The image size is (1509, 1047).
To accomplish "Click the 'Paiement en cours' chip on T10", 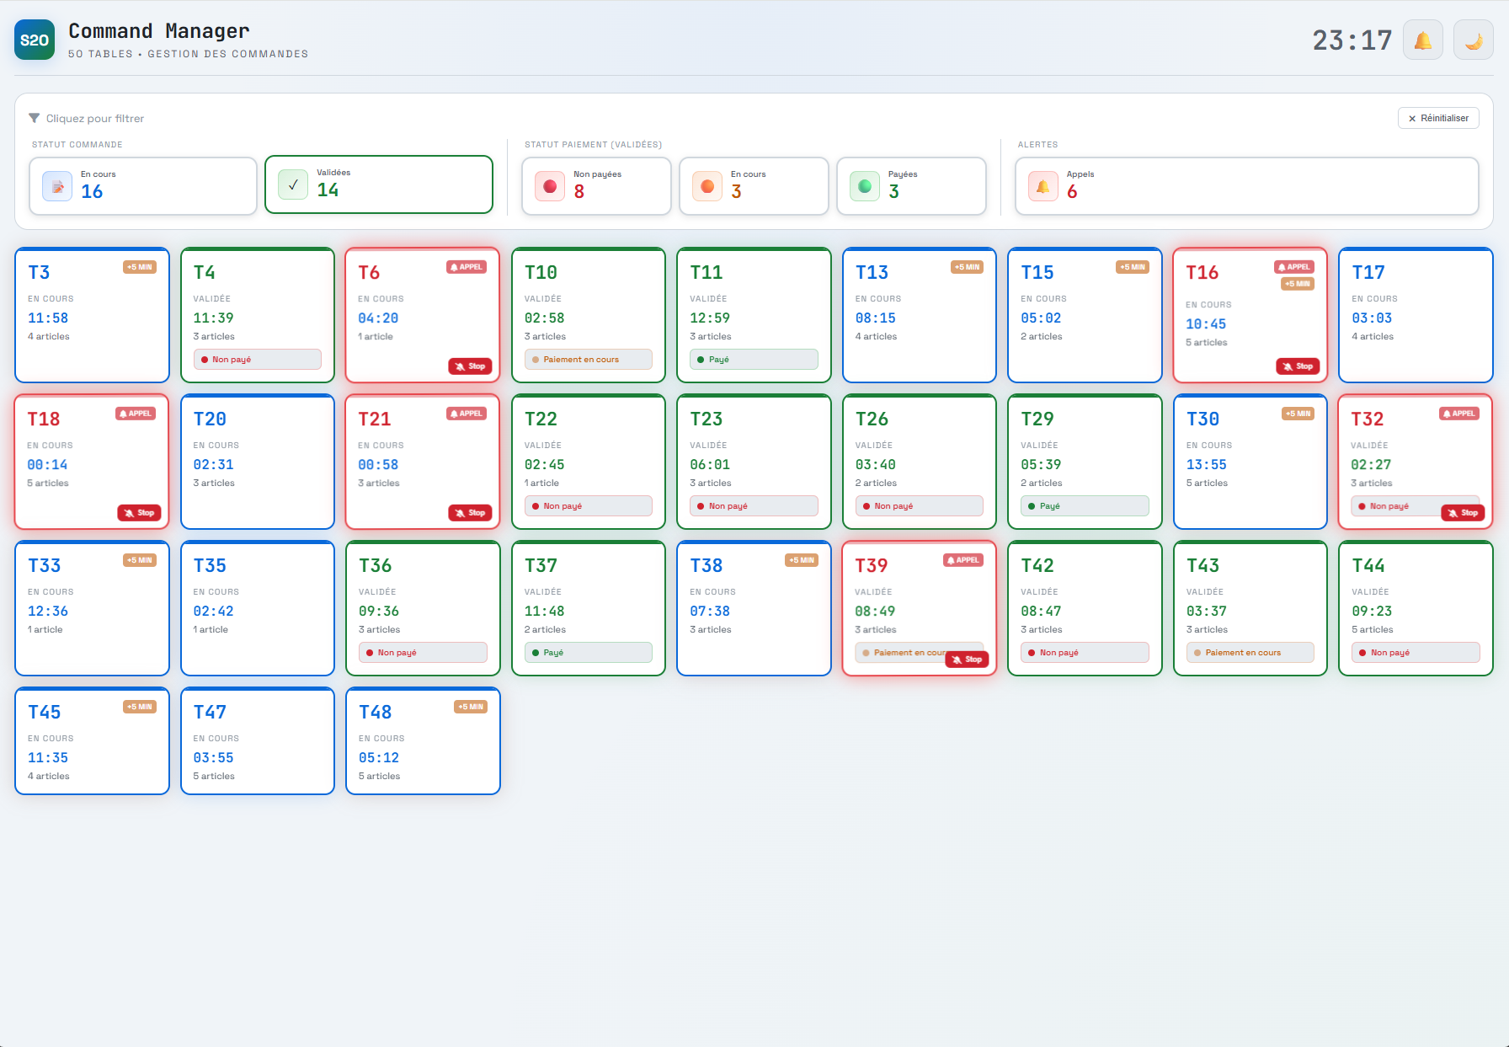I will click(588, 359).
